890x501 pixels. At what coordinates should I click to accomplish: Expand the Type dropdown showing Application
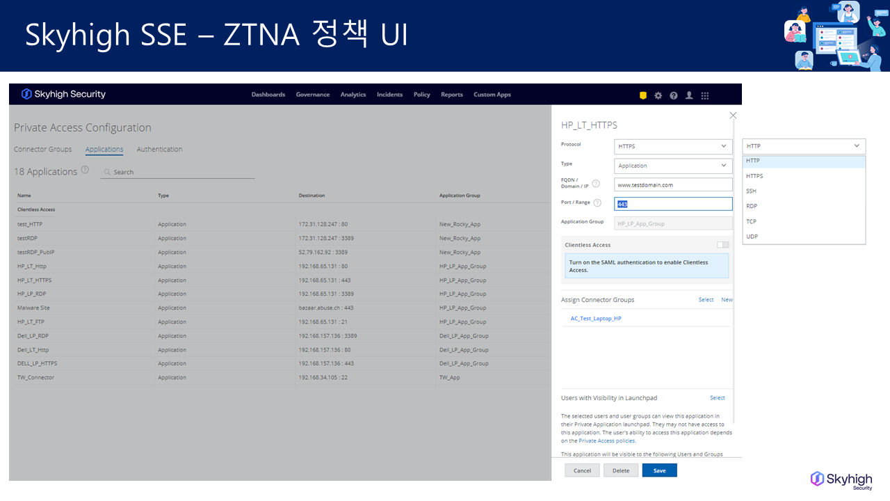click(x=673, y=166)
